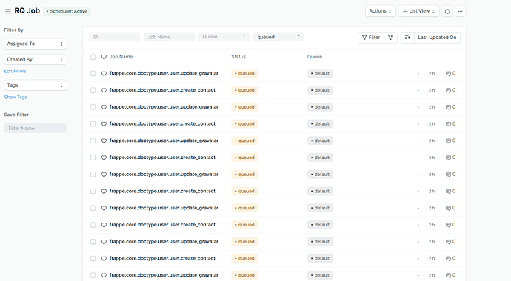Image resolution: width=511 pixels, height=281 pixels.
Task: Click the Status column header
Action: 238,57
